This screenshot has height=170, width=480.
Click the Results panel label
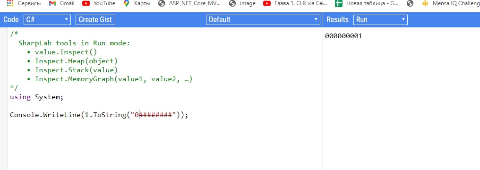coord(337,19)
